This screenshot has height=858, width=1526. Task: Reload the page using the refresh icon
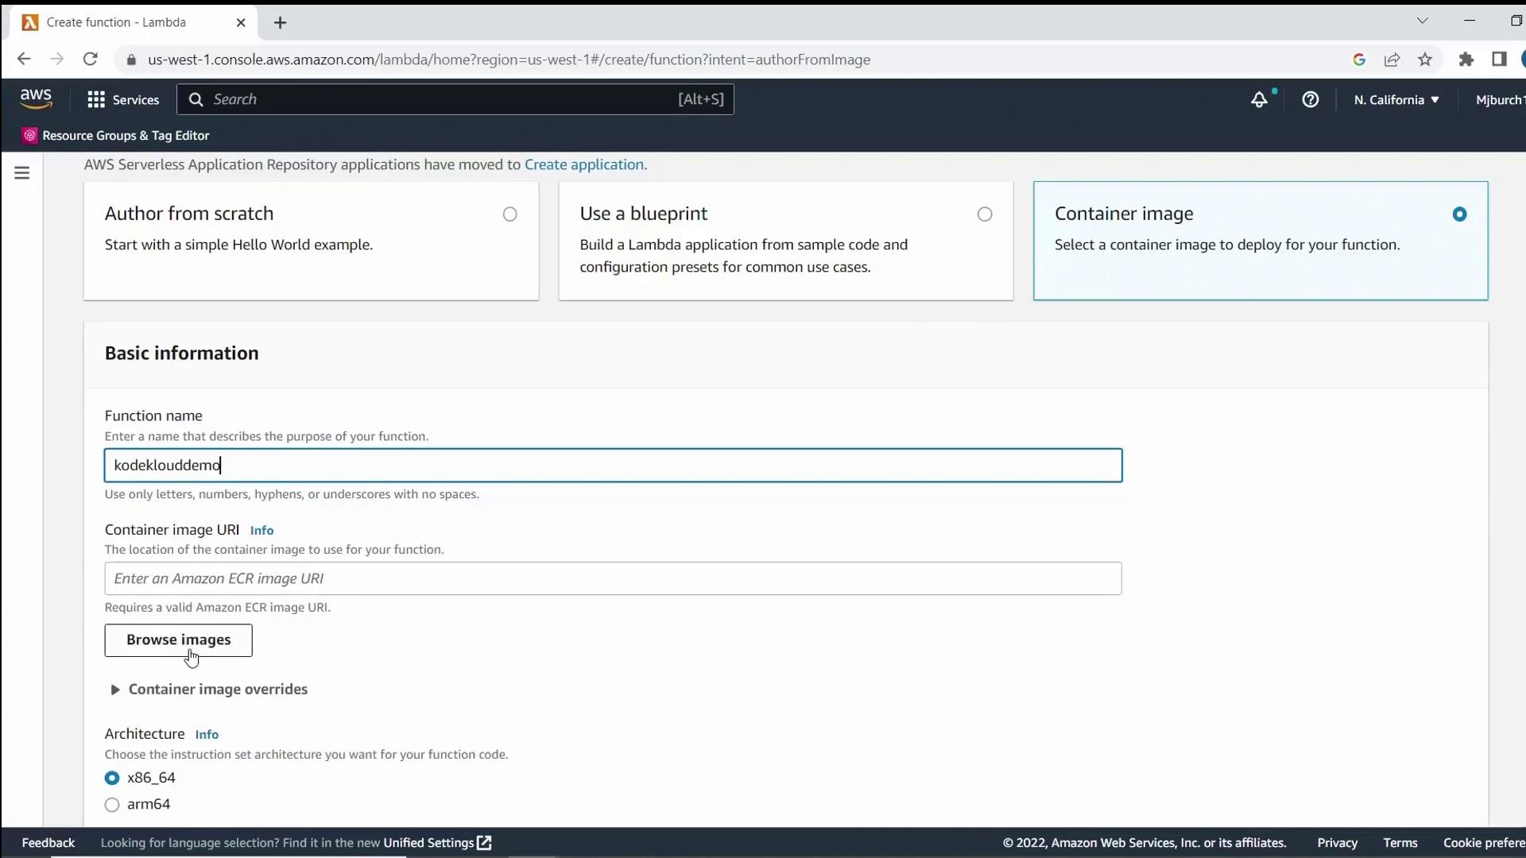pos(91,60)
